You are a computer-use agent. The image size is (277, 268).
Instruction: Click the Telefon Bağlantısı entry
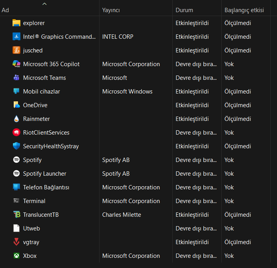coord(46,187)
